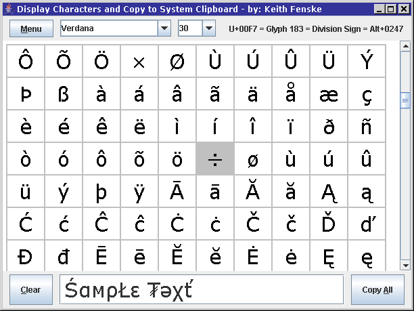Open the Menu button

(x=31, y=29)
